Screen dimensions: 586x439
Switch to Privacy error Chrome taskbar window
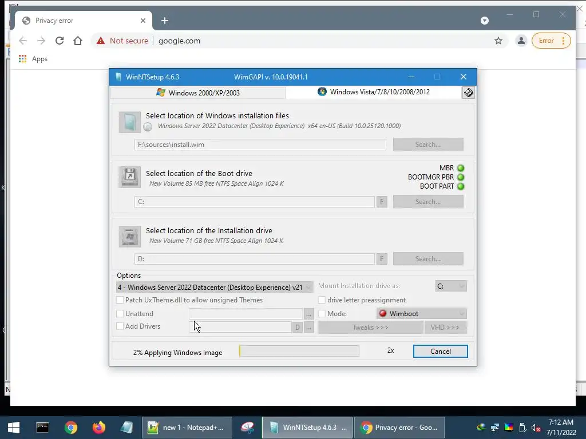(399, 428)
